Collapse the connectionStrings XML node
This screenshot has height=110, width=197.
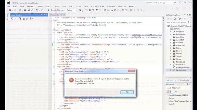pyautogui.click(x=54, y=42)
